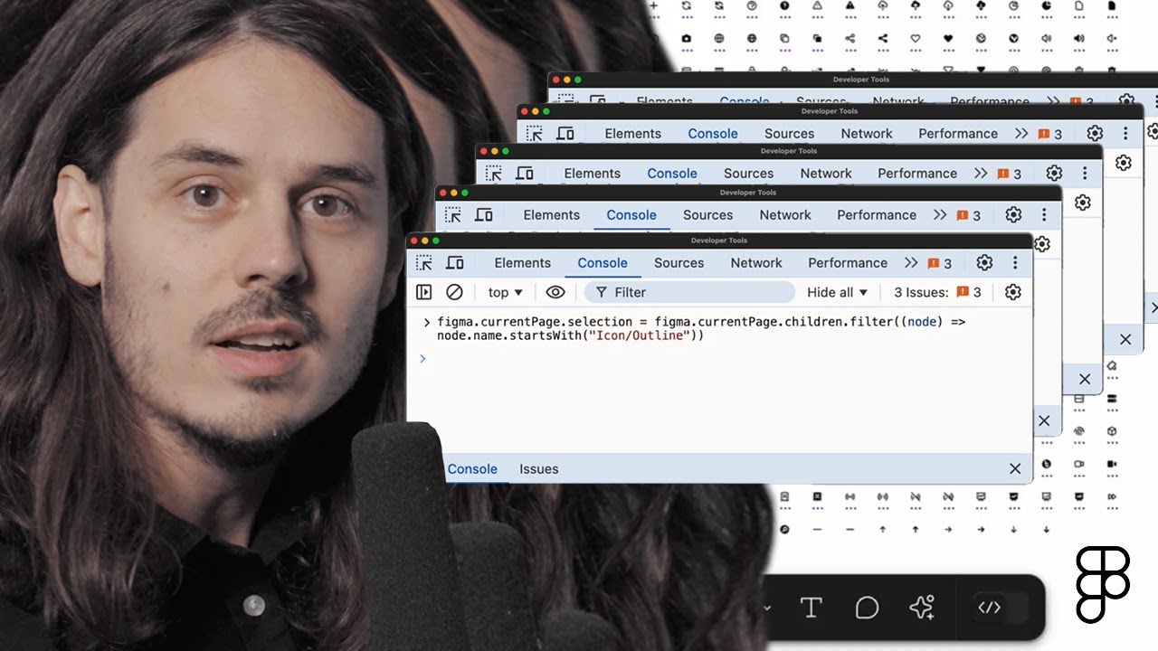Screen dimensions: 1158x651
Task: Expand the more-tabs chevrons in the frontmost DevTools window
Action: (x=911, y=263)
